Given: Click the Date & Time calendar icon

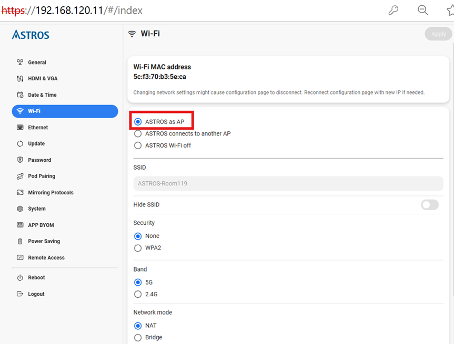Looking at the screenshot, I should 20,95.
